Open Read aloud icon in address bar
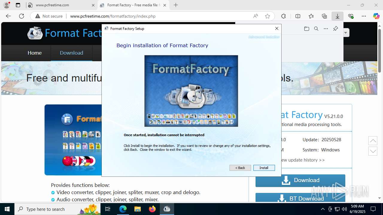383x215 pixels. pos(256,16)
